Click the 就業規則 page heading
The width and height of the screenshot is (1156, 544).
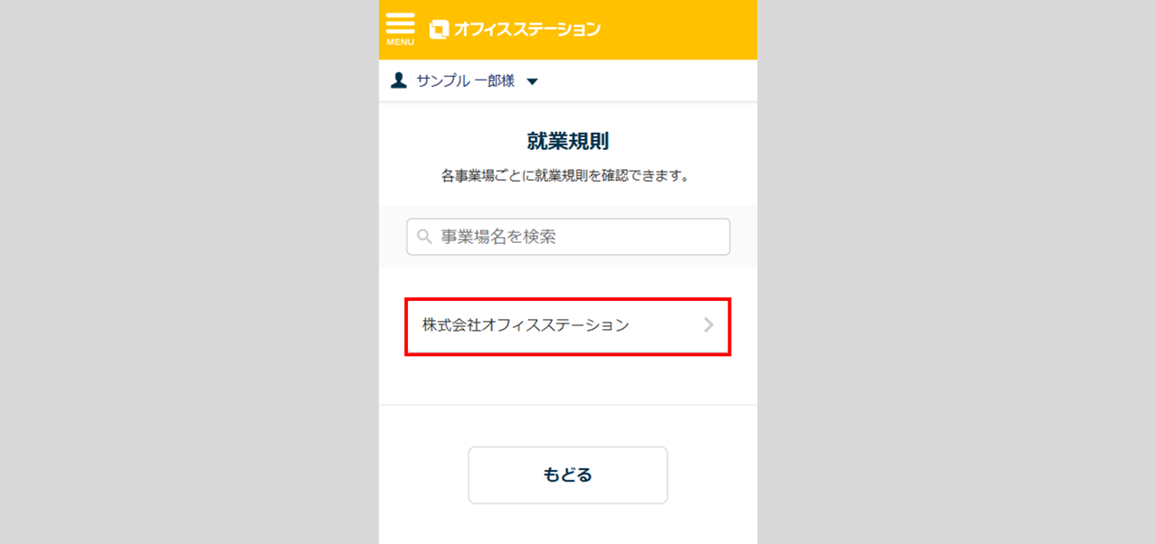coord(567,141)
